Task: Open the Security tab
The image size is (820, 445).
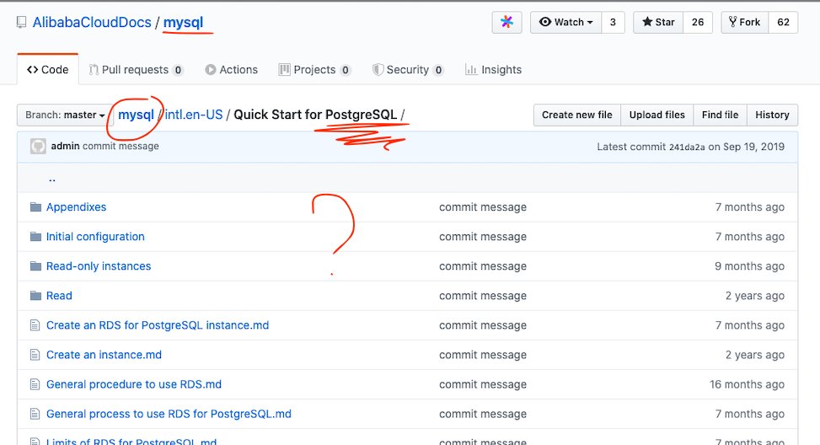Action: click(x=408, y=70)
